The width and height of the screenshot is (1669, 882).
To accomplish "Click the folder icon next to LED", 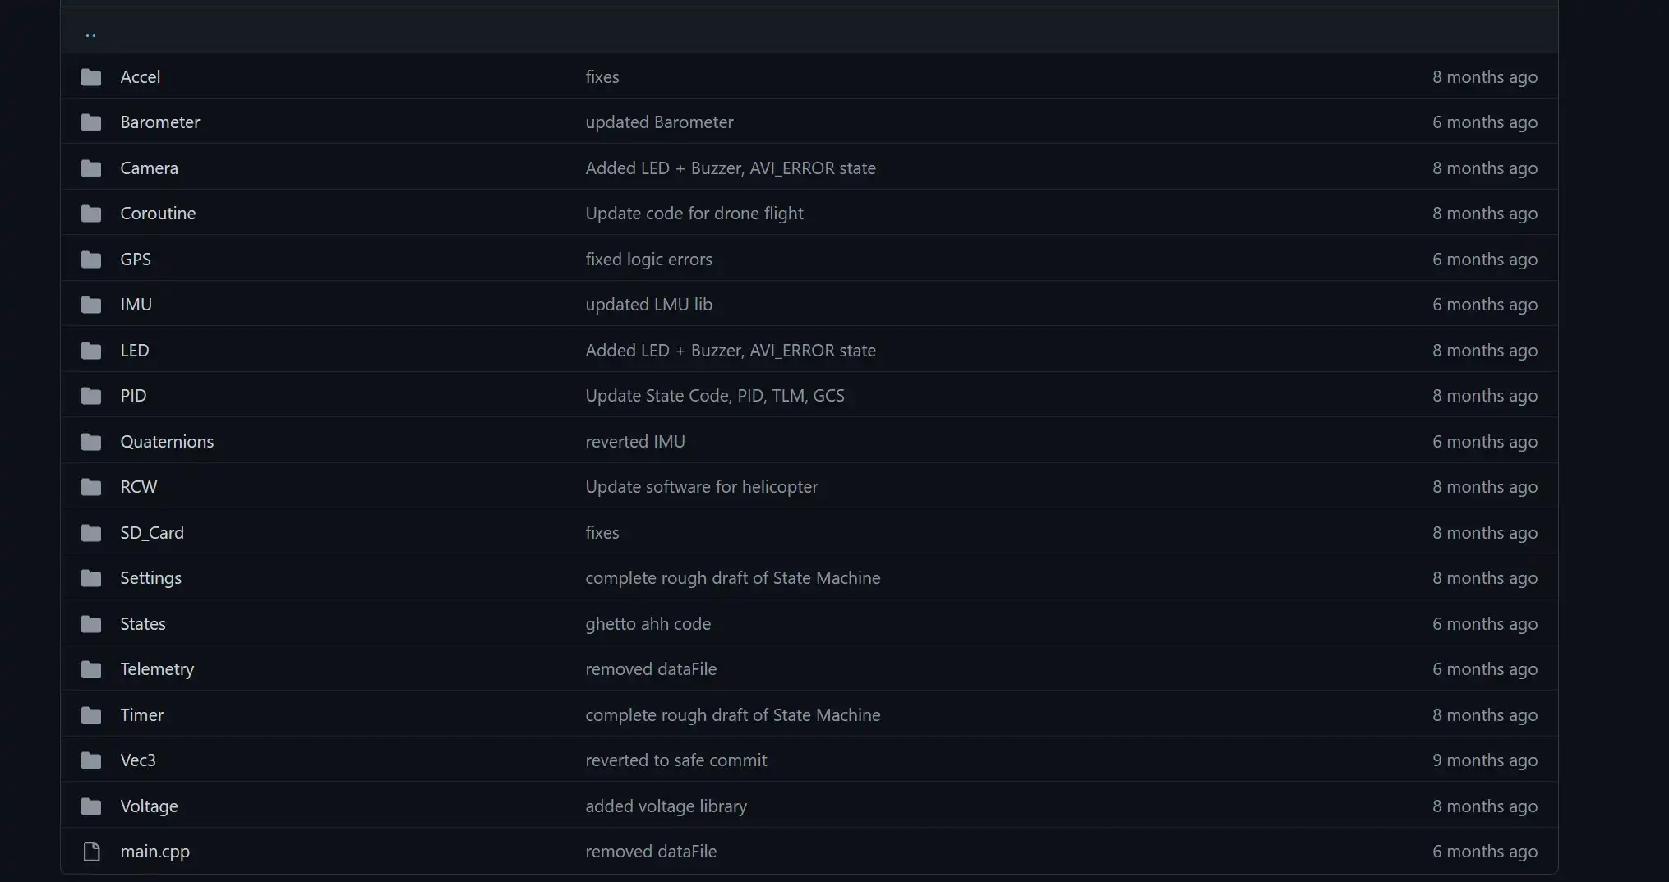I will point(91,351).
